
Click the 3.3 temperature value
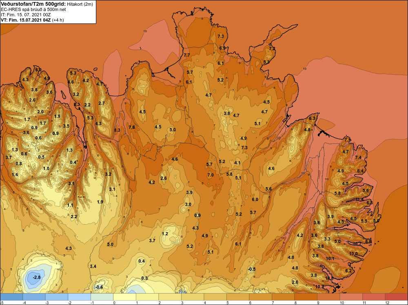327,239
